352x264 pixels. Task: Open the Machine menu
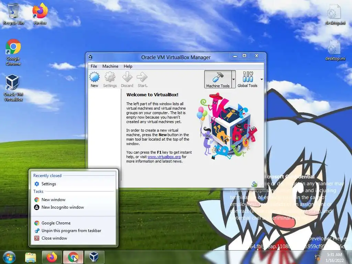click(x=110, y=66)
